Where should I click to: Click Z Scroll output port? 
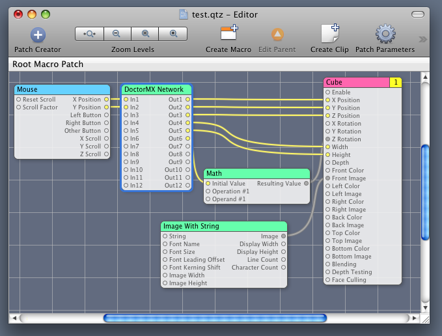click(x=106, y=154)
